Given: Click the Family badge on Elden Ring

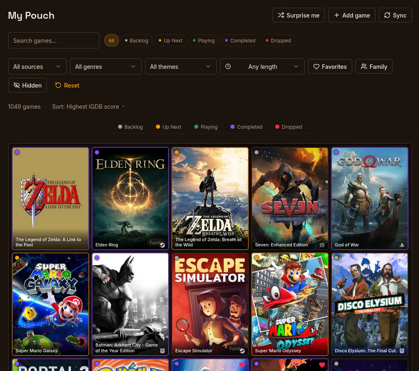Looking at the screenshot, I should [x=156, y=242].
